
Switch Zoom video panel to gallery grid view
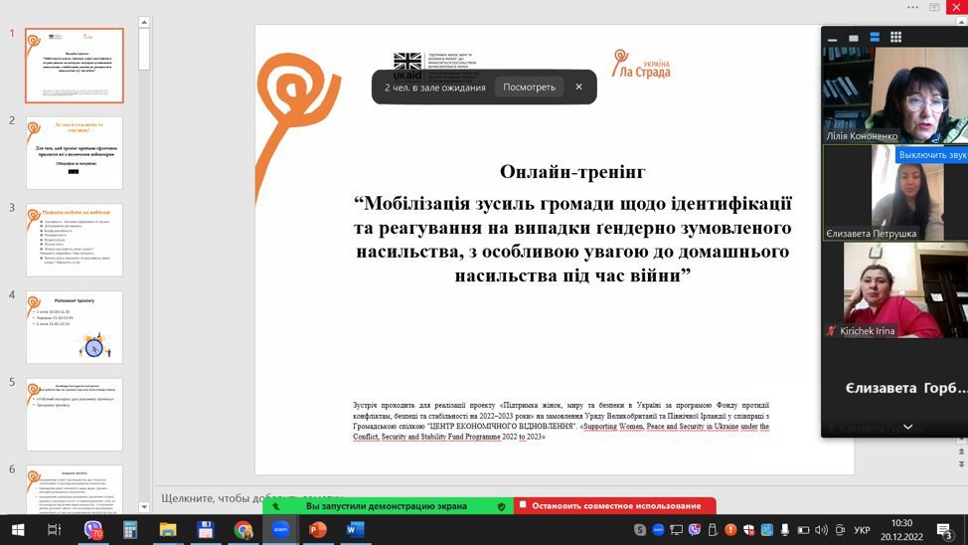[895, 37]
